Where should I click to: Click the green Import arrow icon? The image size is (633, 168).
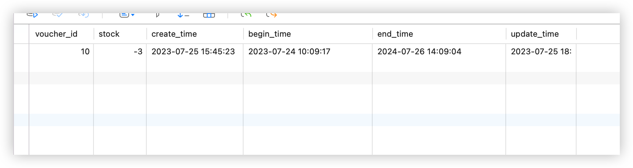coord(246,15)
